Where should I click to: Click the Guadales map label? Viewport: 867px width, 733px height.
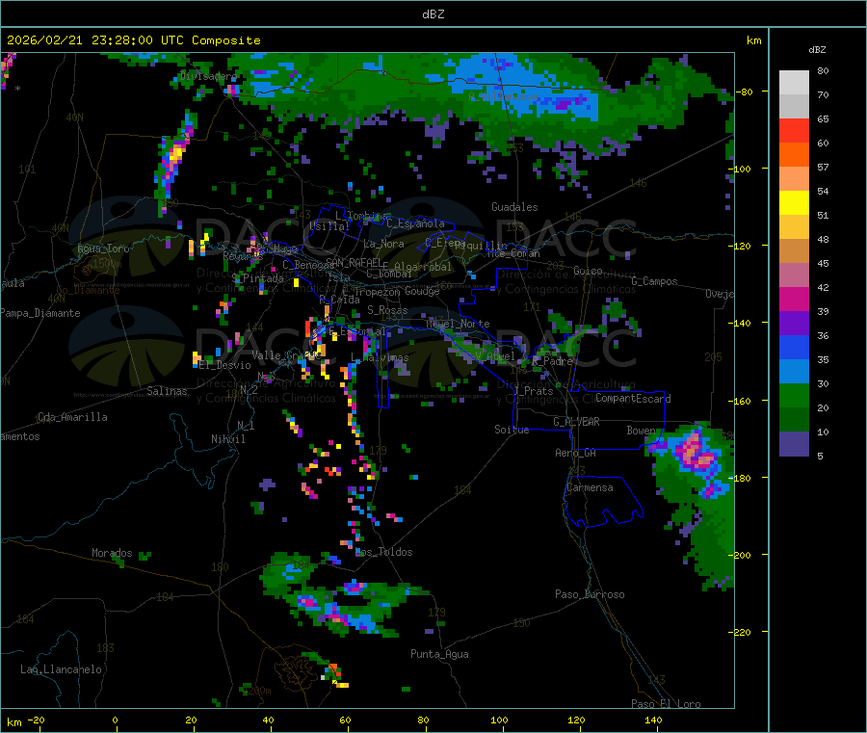pos(514,207)
